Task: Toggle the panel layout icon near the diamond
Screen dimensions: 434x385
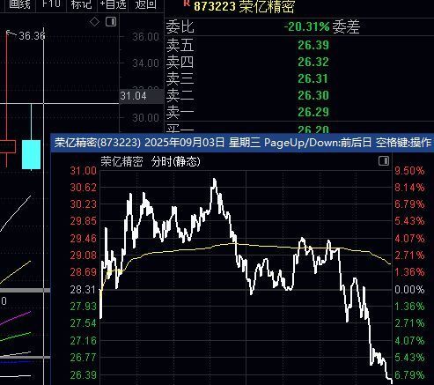Action: [x=111, y=22]
